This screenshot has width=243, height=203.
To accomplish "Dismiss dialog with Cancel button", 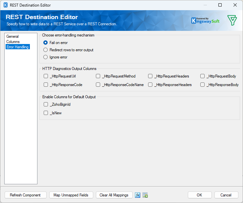I will 226,195.
